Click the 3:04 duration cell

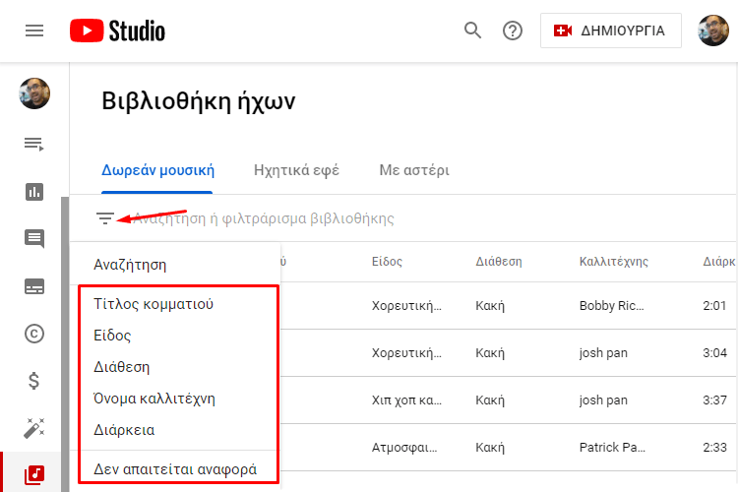point(715,353)
